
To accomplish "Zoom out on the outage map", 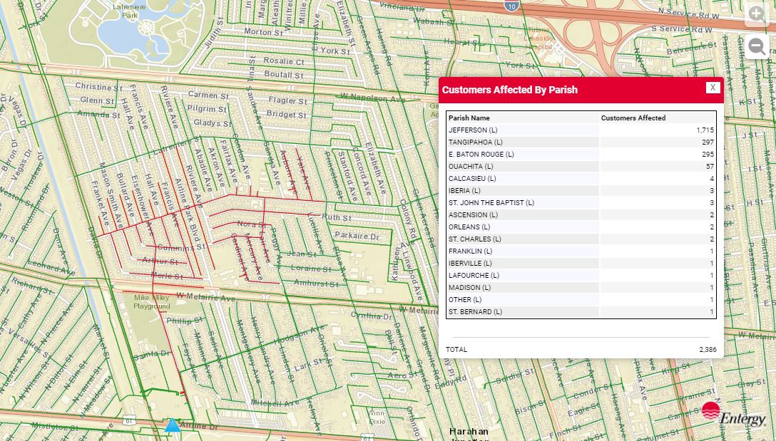I will [757, 47].
